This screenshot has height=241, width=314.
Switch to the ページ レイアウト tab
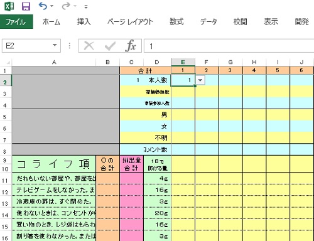pyautogui.click(x=130, y=22)
